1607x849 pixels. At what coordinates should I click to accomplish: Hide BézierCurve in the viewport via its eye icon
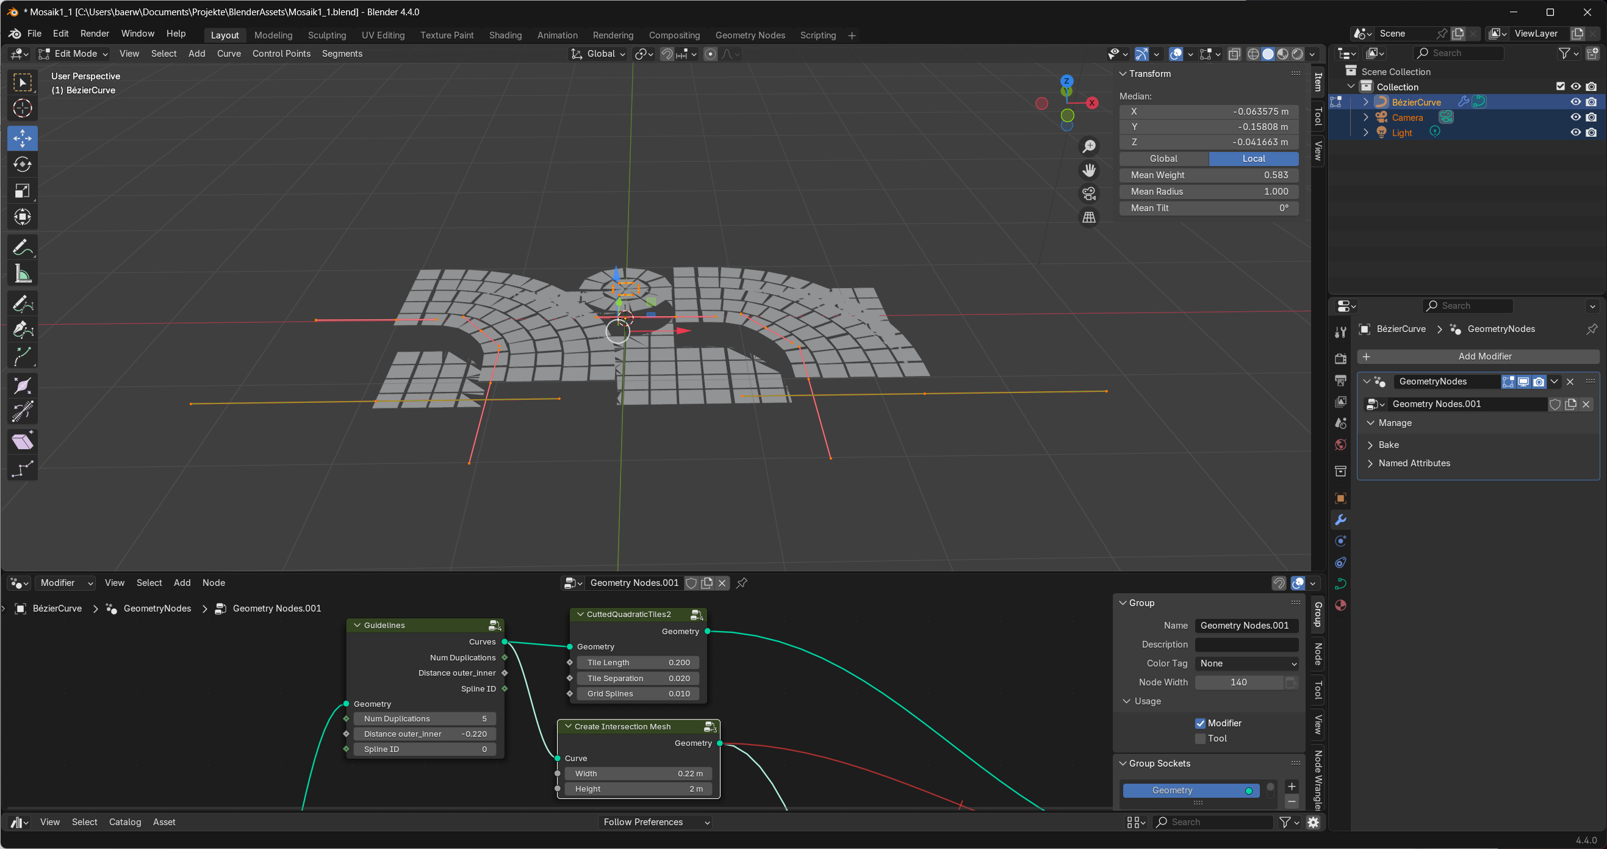point(1575,102)
